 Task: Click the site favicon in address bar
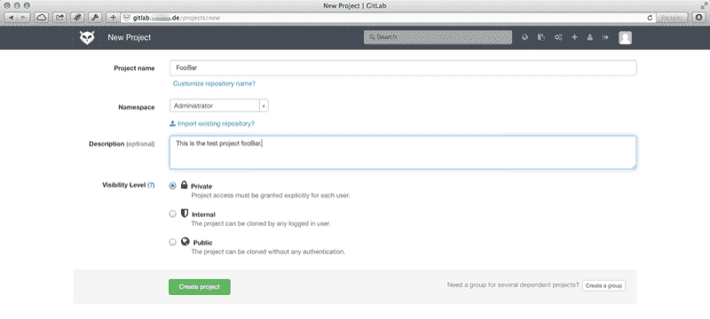tap(127, 18)
